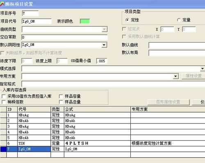Toggle 判断超界 checkbox
Image resolution: width=205 pixels, height=163 pixels.
tap(2, 53)
